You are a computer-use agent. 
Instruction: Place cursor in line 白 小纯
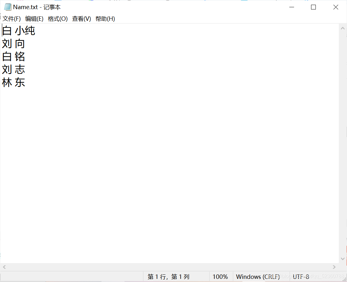click(x=19, y=31)
